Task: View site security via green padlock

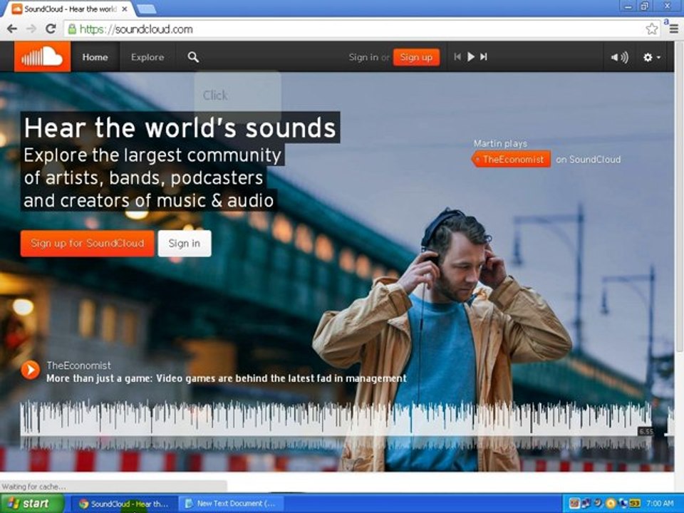Action: pos(72,29)
